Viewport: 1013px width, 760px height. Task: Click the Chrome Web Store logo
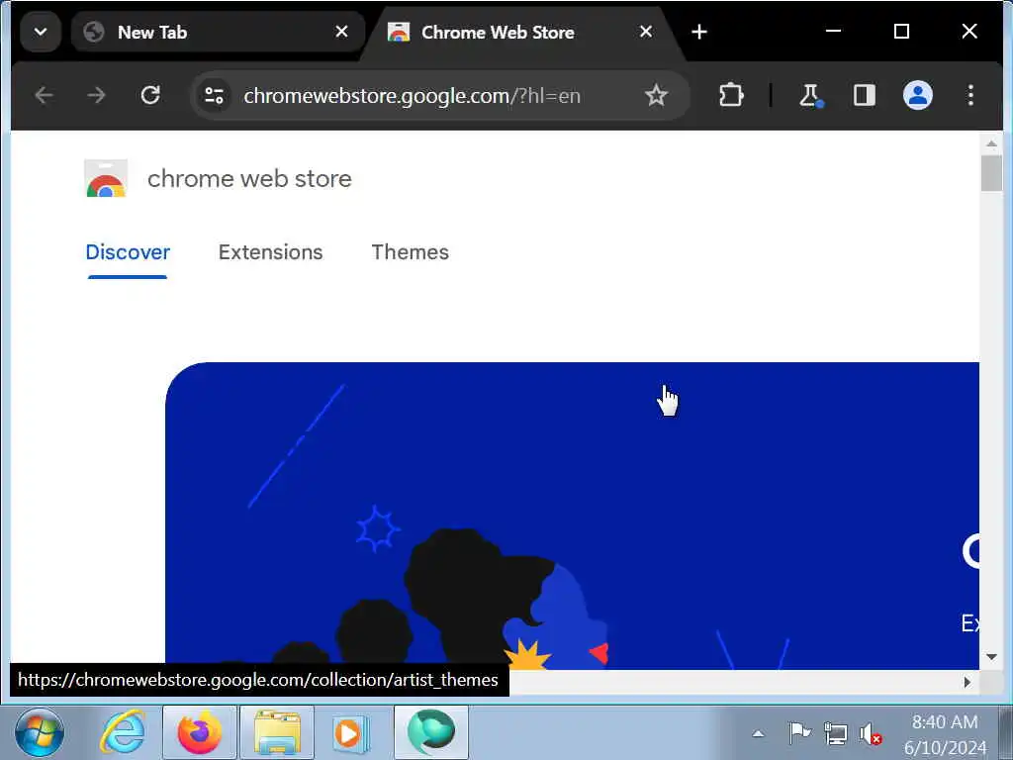coord(106,178)
